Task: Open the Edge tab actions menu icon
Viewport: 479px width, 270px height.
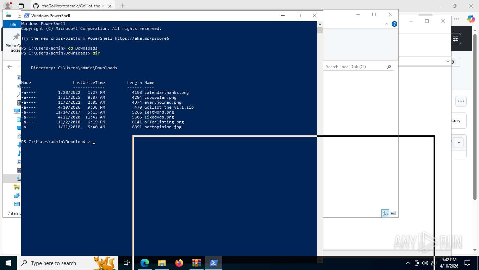Action: pos(21,6)
